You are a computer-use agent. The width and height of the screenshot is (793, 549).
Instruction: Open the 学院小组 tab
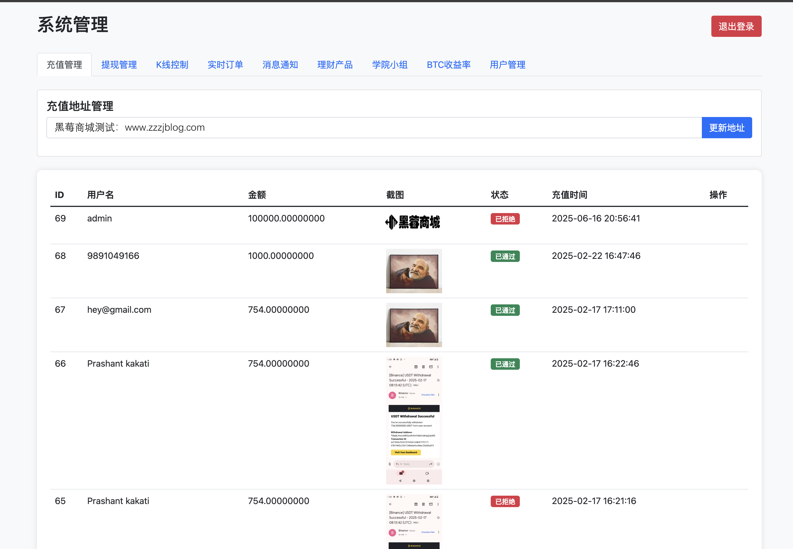390,65
